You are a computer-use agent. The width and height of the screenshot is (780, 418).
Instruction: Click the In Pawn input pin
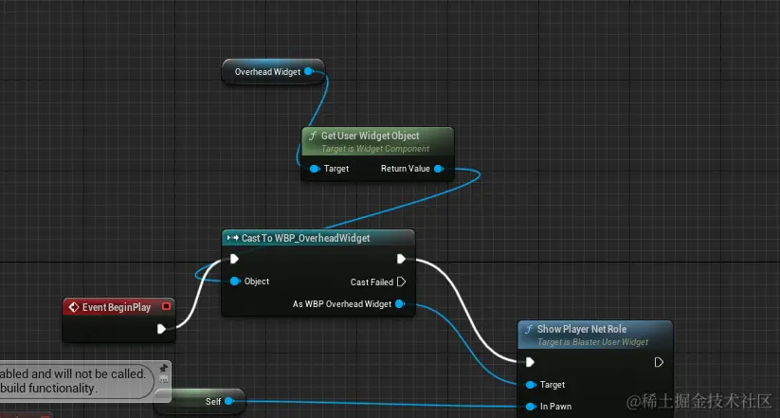(531, 407)
